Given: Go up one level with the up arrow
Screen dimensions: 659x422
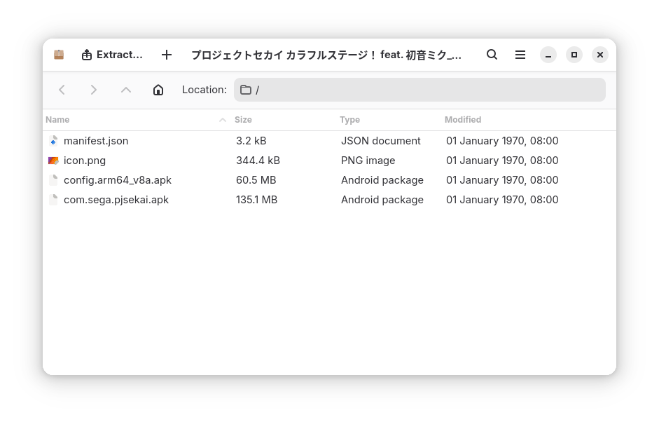Looking at the screenshot, I should [x=126, y=90].
